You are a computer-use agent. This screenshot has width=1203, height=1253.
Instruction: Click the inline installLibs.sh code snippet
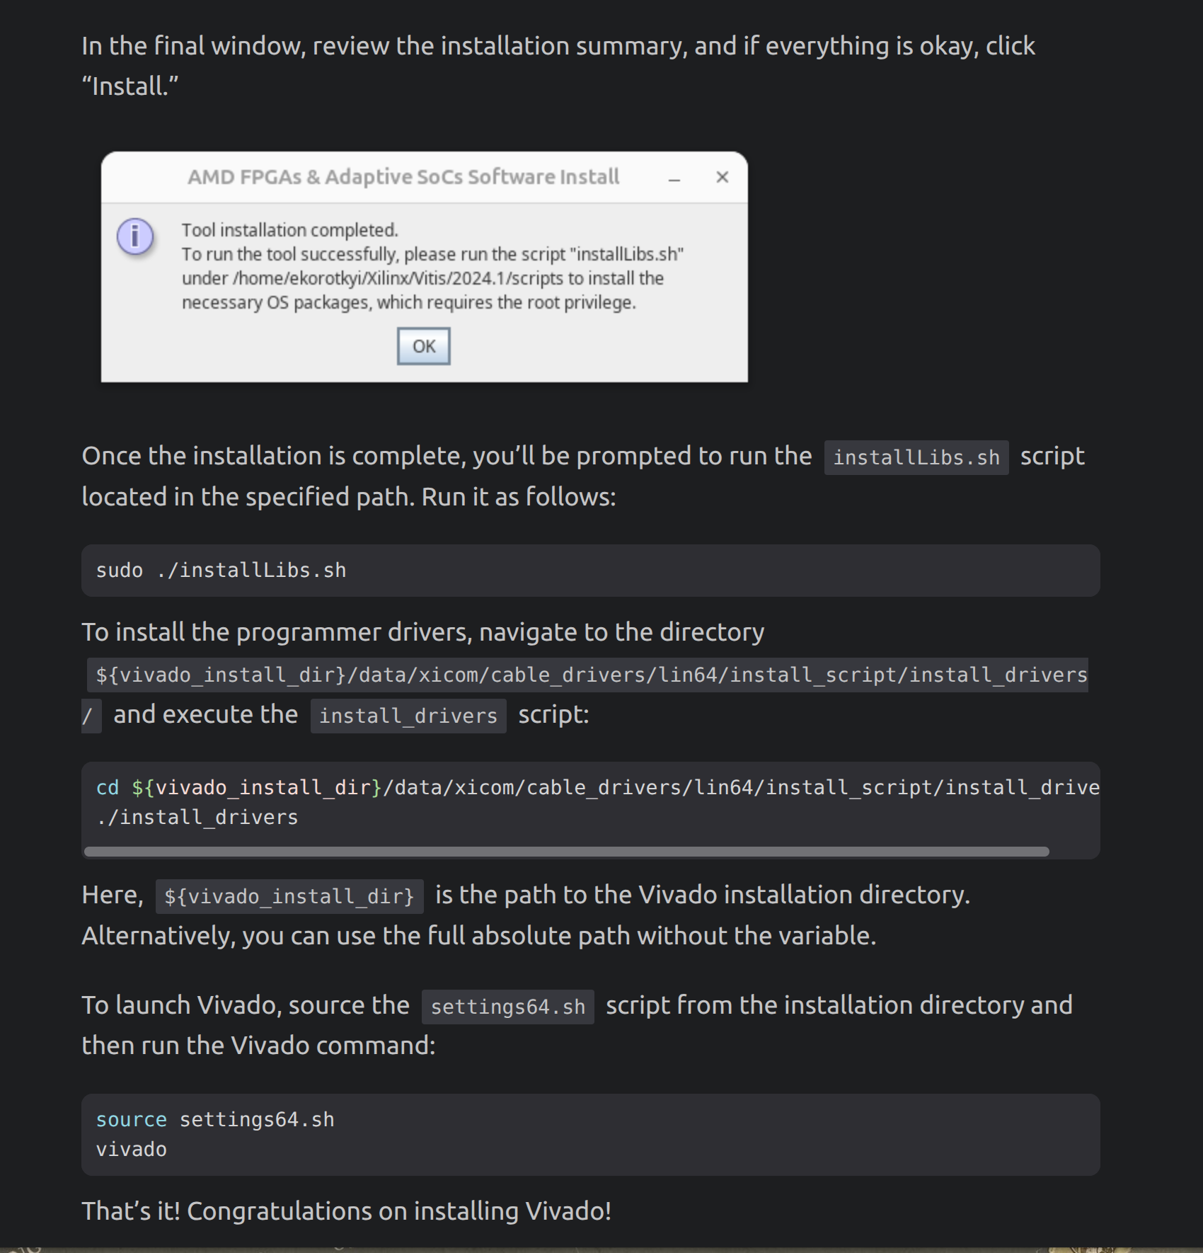coord(916,457)
